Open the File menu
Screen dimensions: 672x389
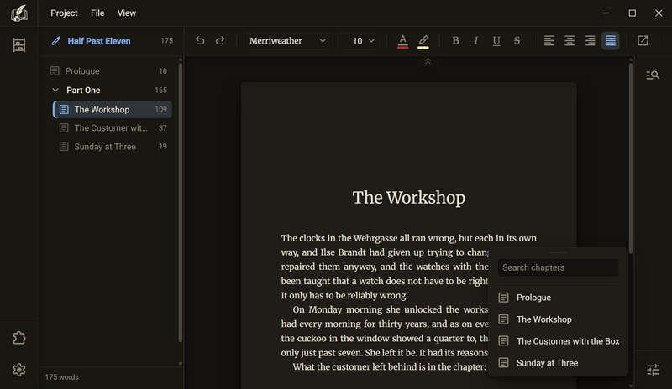point(97,13)
